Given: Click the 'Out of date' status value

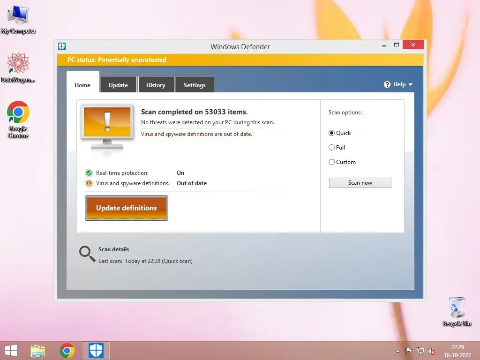Looking at the screenshot, I should tap(192, 183).
